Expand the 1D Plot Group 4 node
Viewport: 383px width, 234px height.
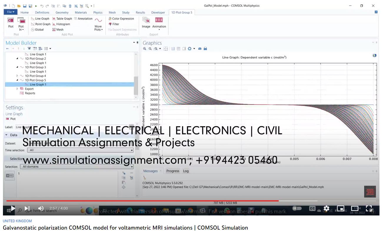17,76
